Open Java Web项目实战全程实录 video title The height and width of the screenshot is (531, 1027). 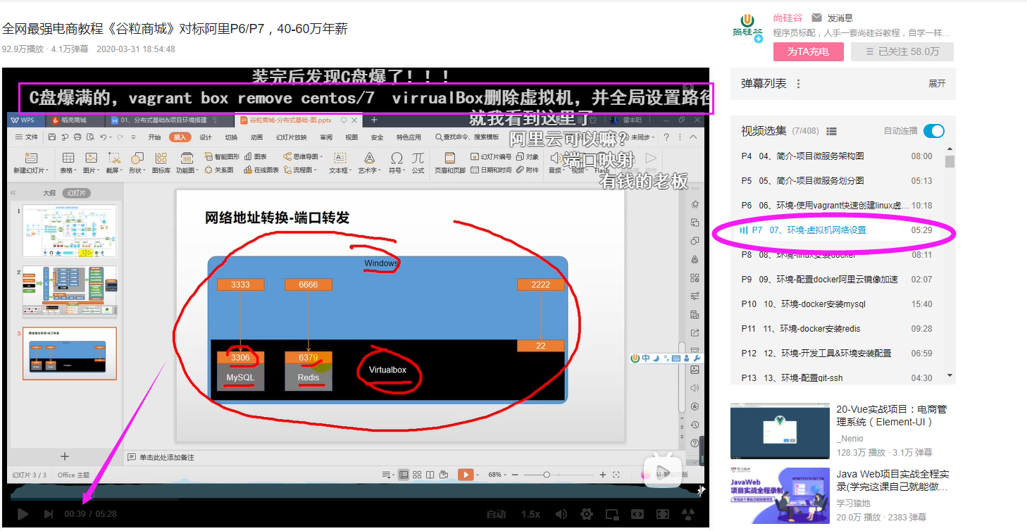893,480
